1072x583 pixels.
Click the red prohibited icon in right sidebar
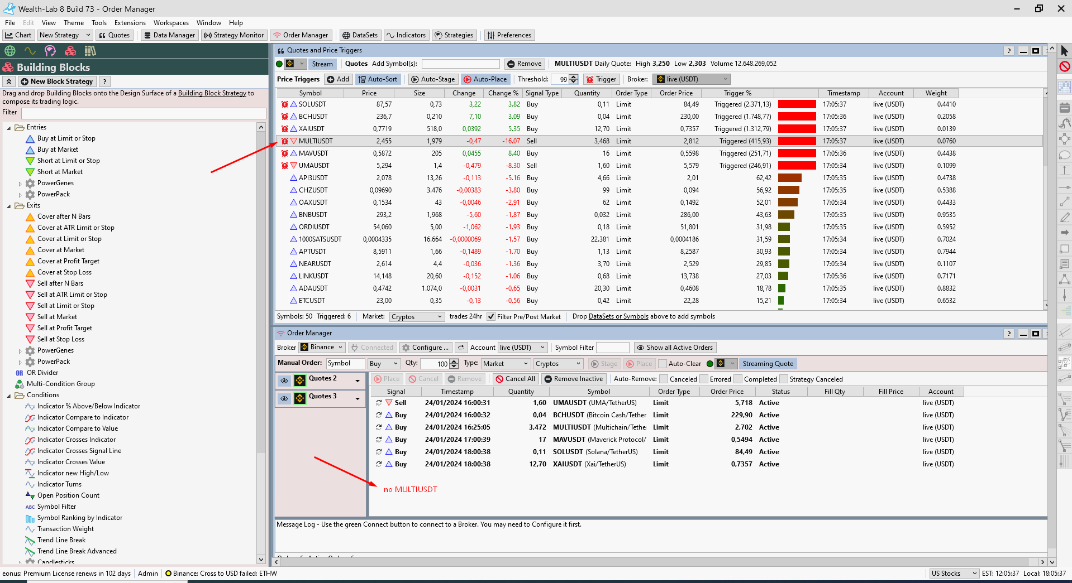click(1065, 66)
